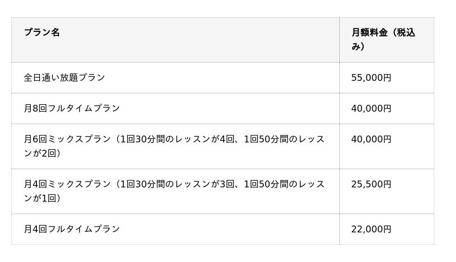The width and height of the screenshot is (456, 262).
Task: Click the 55,000円 price cell
Action: pyautogui.click(x=371, y=77)
